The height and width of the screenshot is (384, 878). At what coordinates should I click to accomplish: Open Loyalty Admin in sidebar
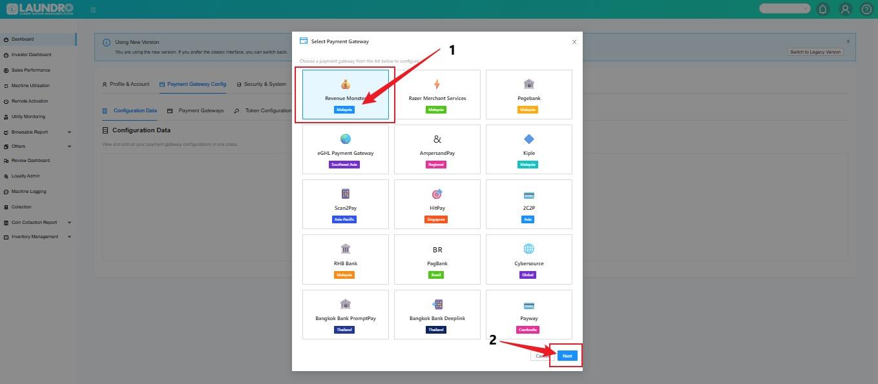38,176
